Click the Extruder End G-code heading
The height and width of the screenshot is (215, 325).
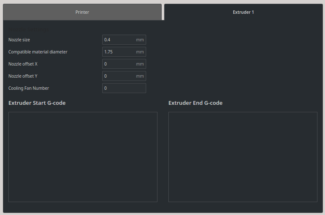[195, 103]
